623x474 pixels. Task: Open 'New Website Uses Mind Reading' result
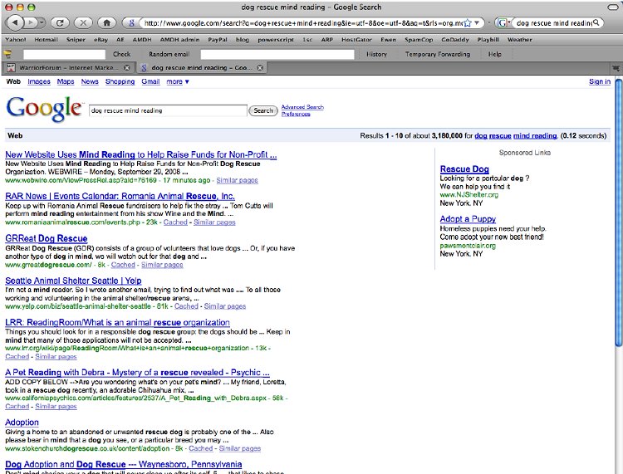[141, 154]
